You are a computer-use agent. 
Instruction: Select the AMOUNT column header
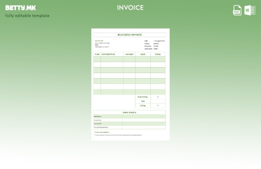129,54
